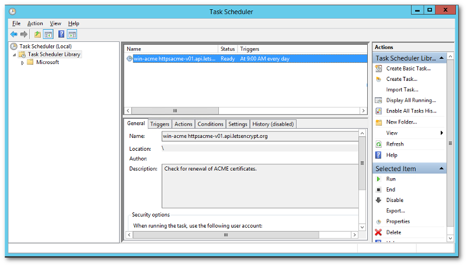Viewport: 467px width, 266px height.
Task: Select the win-acme task row
Action: tap(175, 59)
